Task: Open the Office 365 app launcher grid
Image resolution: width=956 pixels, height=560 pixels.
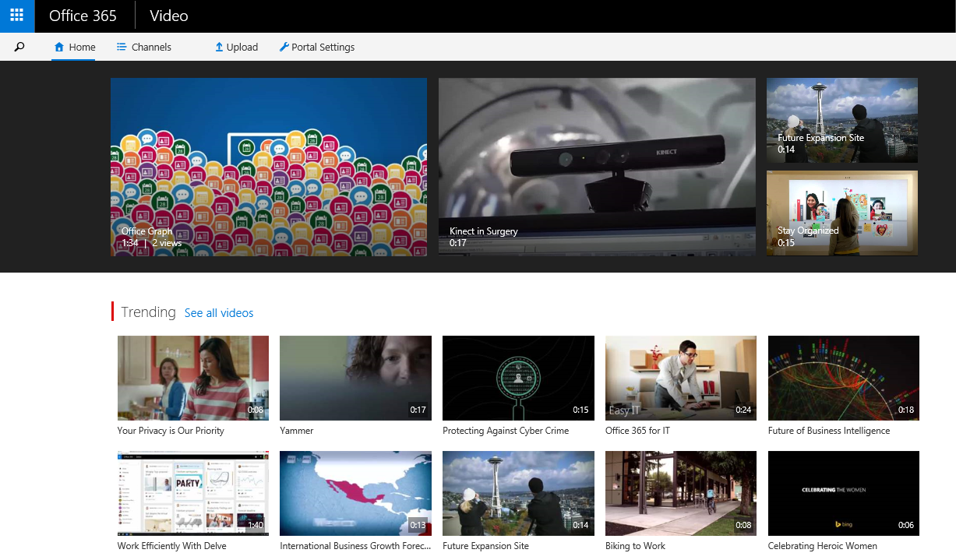Action: (x=17, y=16)
